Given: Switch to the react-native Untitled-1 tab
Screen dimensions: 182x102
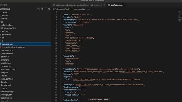Looking at the screenshot, I should (79, 5).
